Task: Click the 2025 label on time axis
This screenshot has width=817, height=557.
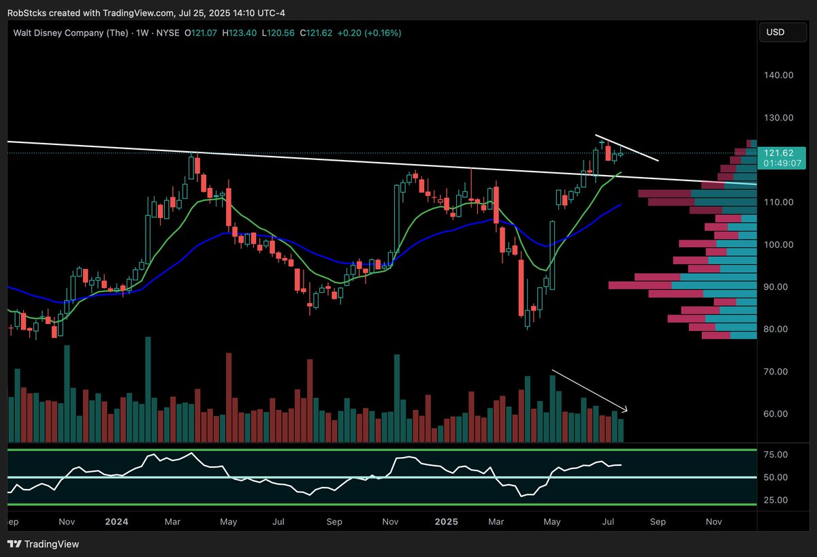Action: point(448,522)
